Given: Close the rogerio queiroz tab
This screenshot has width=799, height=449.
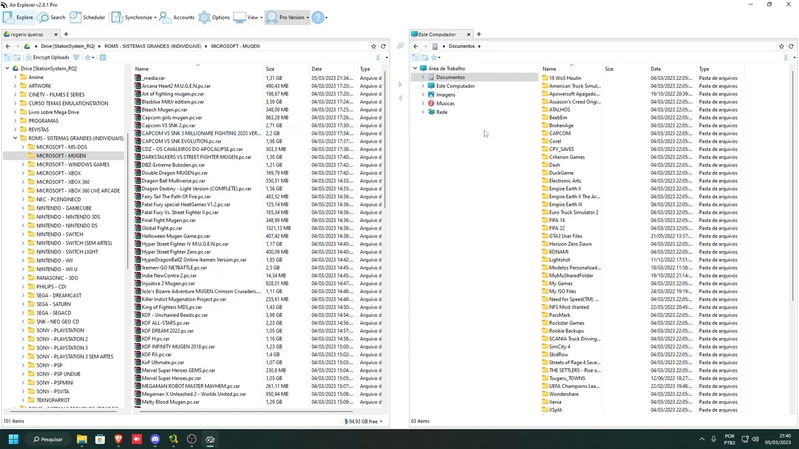Looking at the screenshot, I should coord(56,34).
